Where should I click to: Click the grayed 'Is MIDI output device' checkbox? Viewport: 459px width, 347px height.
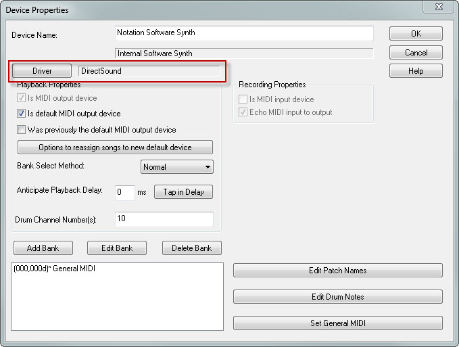coord(22,99)
